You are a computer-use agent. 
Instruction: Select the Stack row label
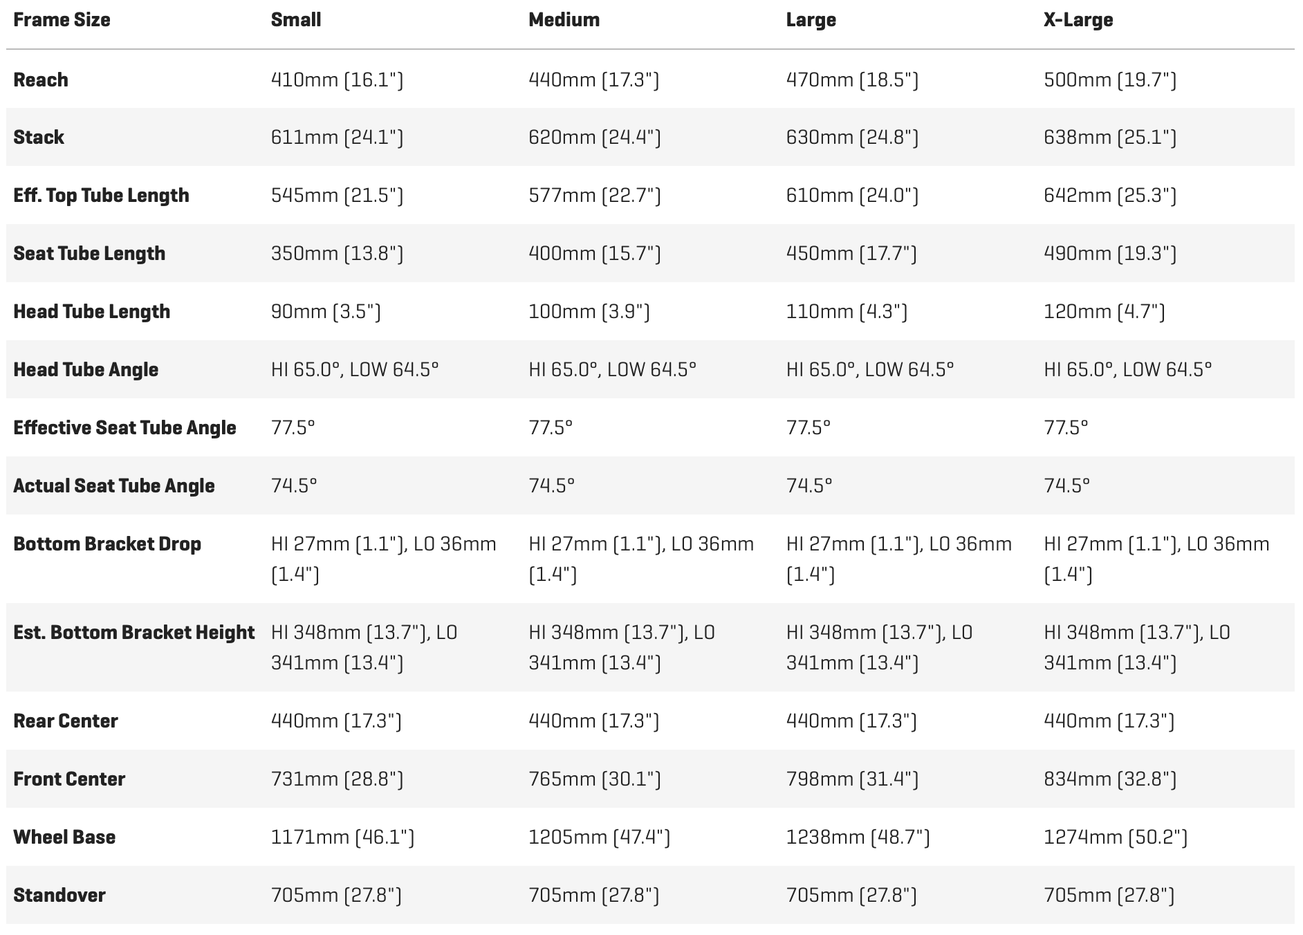pyautogui.click(x=39, y=137)
